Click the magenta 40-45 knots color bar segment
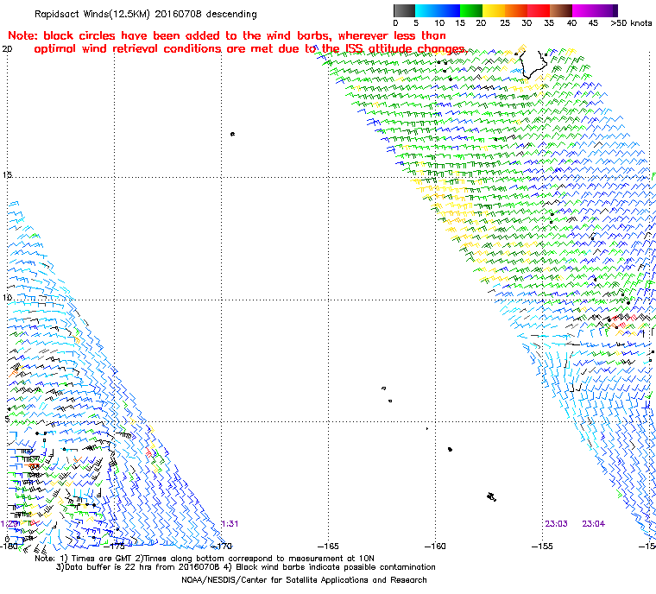 [583, 10]
